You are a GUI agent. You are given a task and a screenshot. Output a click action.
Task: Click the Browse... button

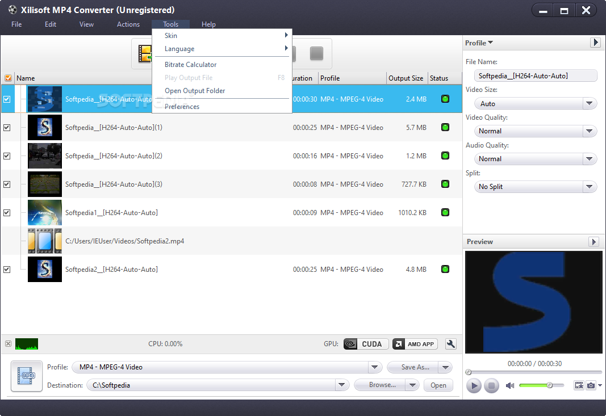380,385
